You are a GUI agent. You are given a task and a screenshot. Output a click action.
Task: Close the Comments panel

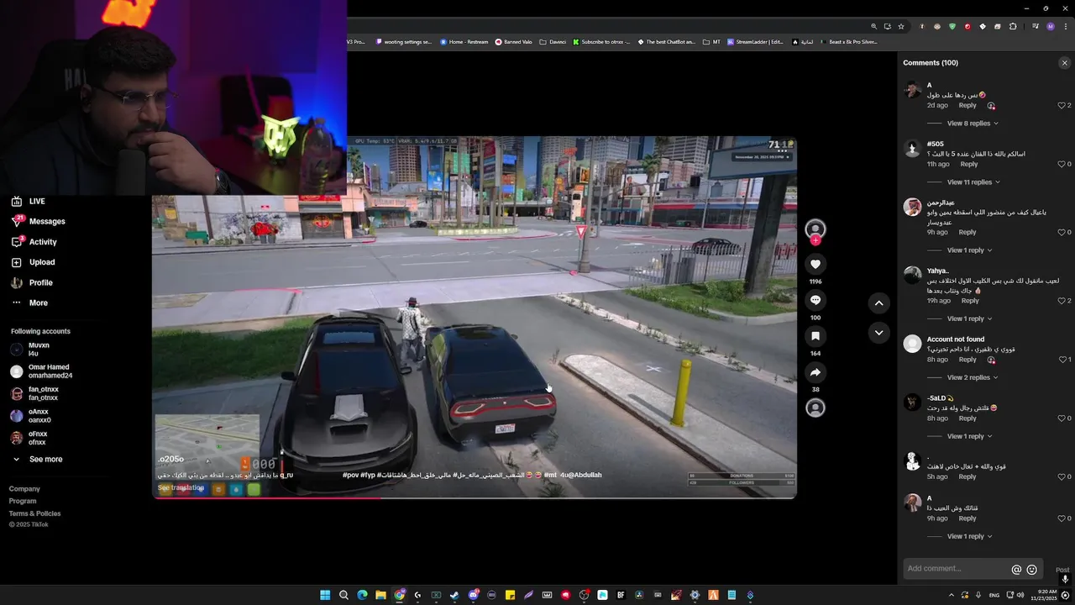click(x=1065, y=63)
